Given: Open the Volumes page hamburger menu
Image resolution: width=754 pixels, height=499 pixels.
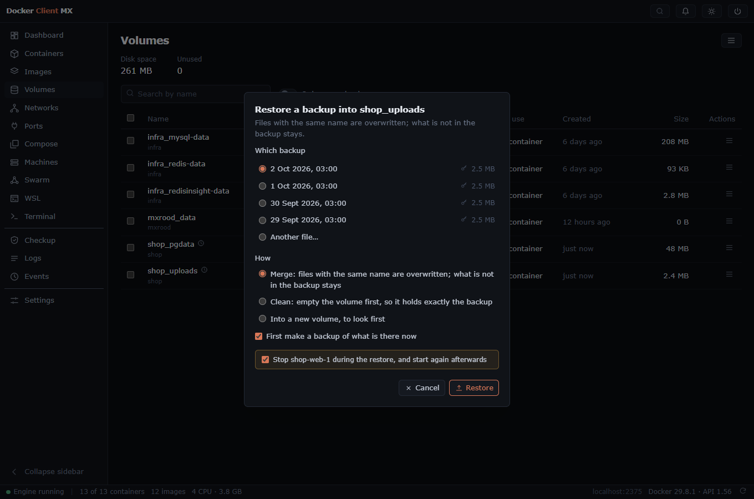Looking at the screenshot, I should pos(731,40).
